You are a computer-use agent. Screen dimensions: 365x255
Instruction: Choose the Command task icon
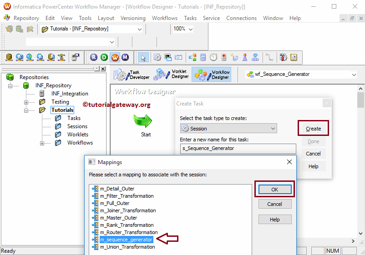[168, 57]
